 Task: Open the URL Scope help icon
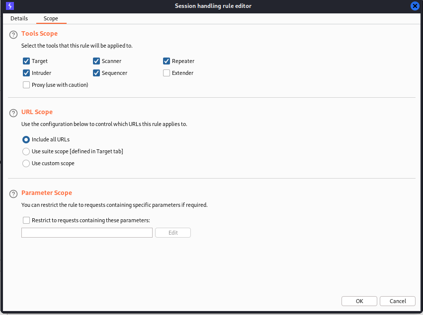coord(13,113)
